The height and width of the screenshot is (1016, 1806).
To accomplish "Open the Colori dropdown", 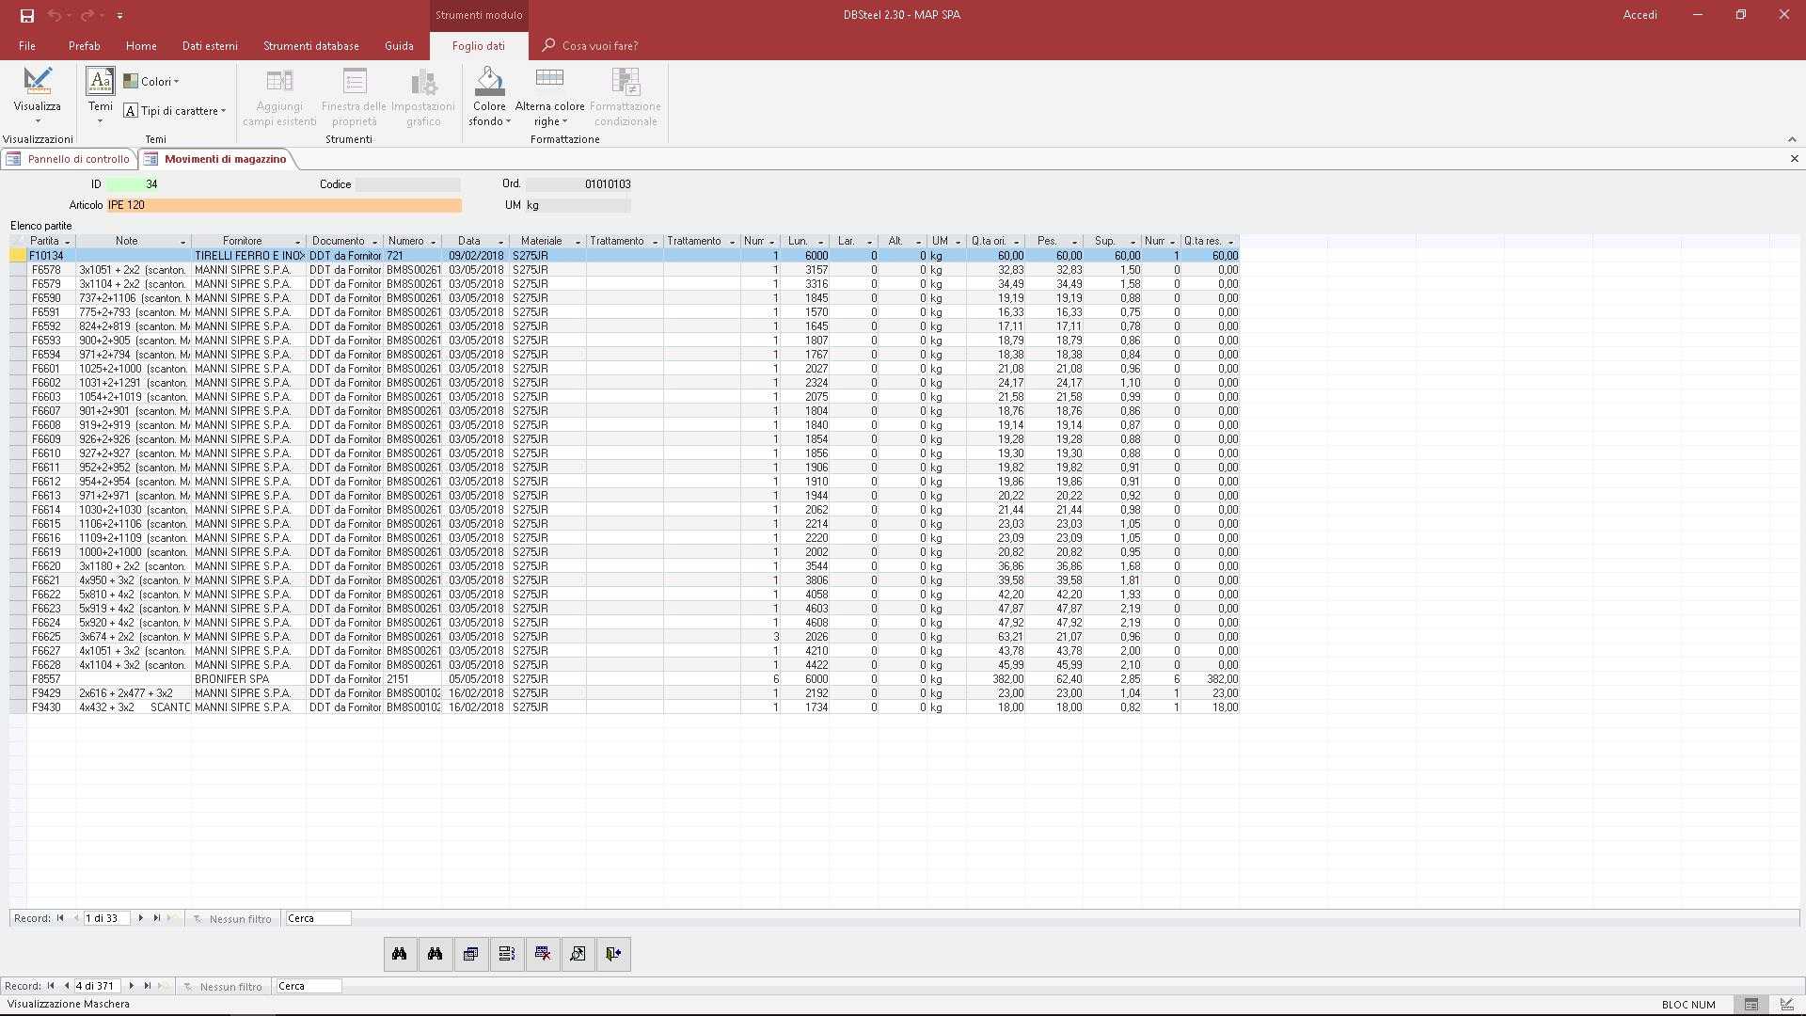I will tap(151, 82).
